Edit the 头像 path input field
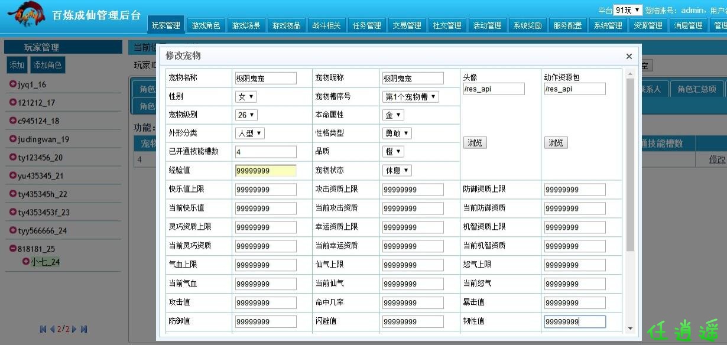The height and width of the screenshot is (345, 727). (494, 89)
